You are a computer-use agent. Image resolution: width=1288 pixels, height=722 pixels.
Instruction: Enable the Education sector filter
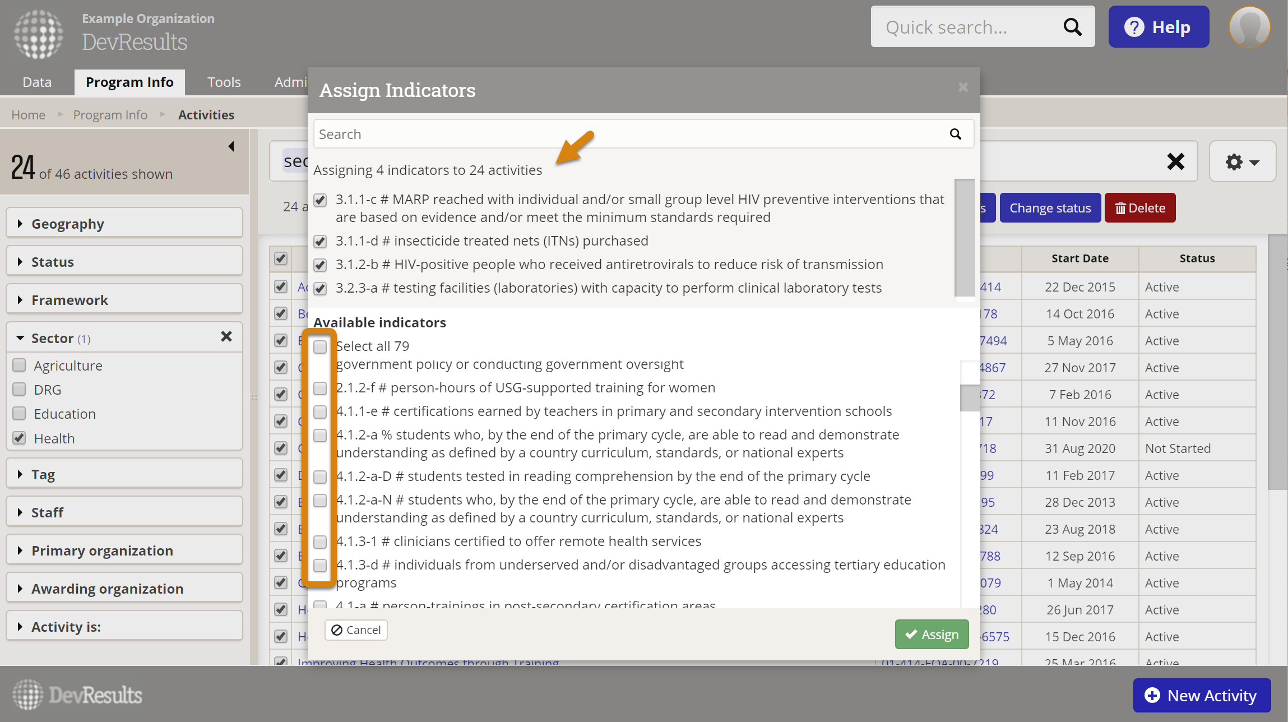coord(20,414)
